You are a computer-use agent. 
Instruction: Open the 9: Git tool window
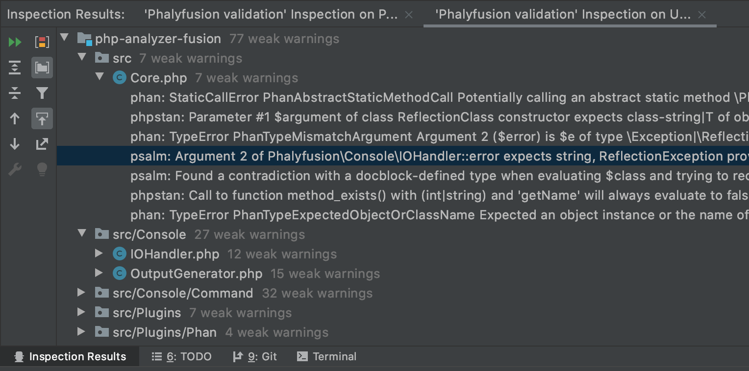pos(255,357)
